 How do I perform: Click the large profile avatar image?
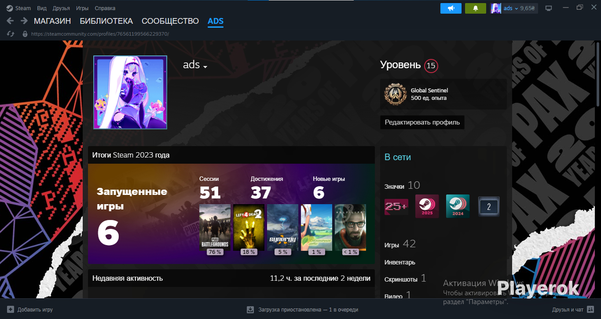(x=130, y=92)
